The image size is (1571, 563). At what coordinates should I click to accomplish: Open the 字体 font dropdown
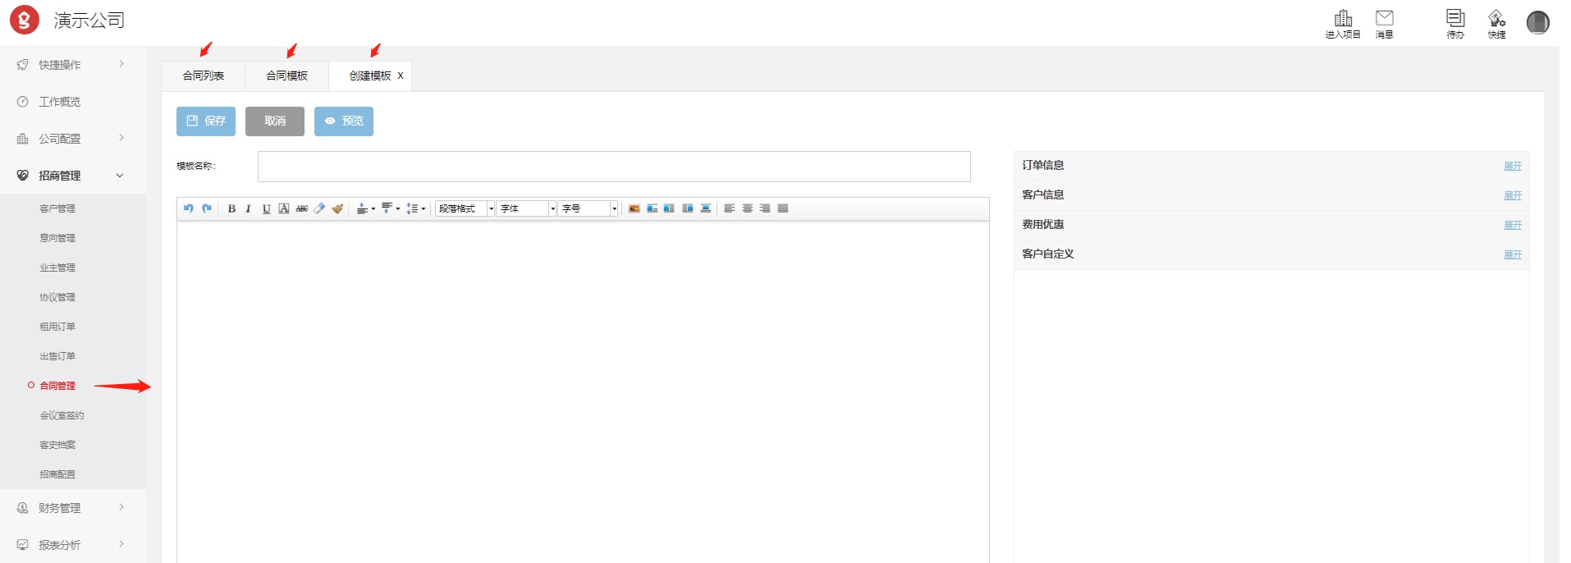coord(526,208)
